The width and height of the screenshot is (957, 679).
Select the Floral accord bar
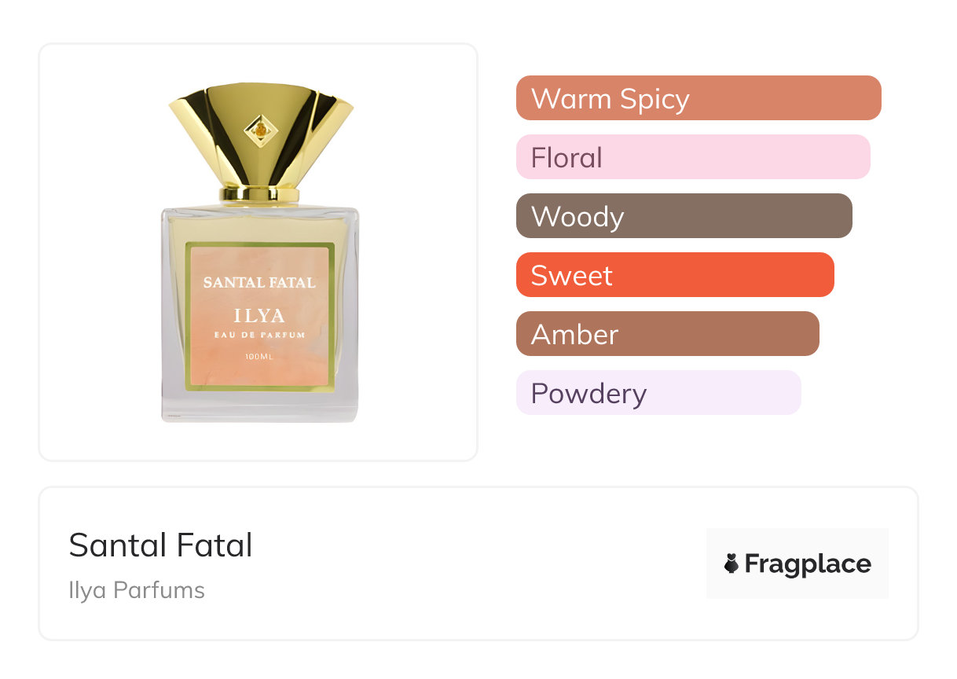click(692, 157)
